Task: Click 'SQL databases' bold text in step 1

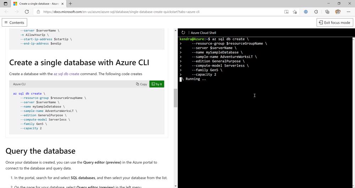Action: click(x=83, y=178)
